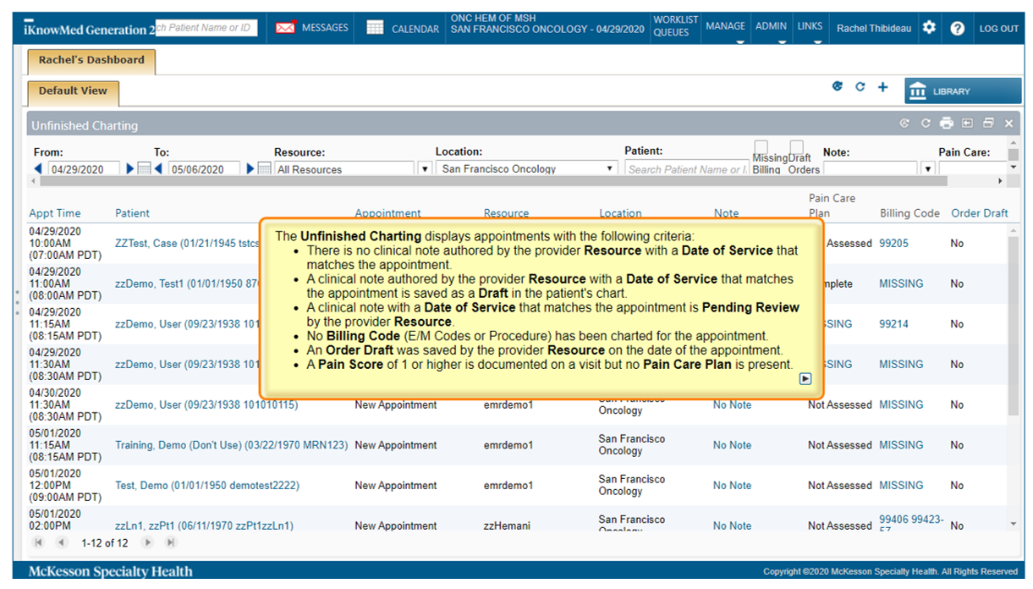Open the Note filter dropdown

pyautogui.click(x=928, y=169)
